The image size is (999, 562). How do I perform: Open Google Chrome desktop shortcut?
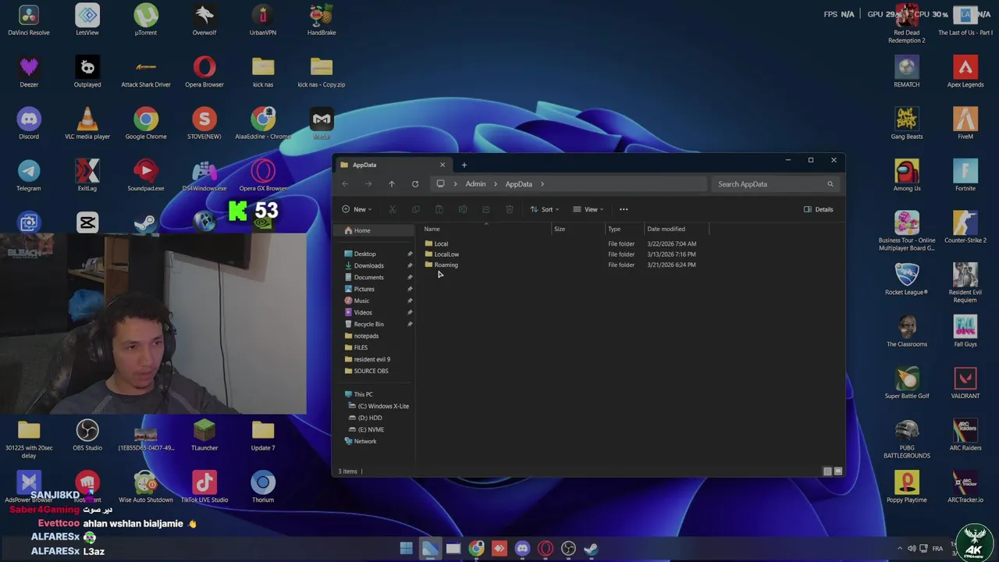pyautogui.click(x=146, y=124)
